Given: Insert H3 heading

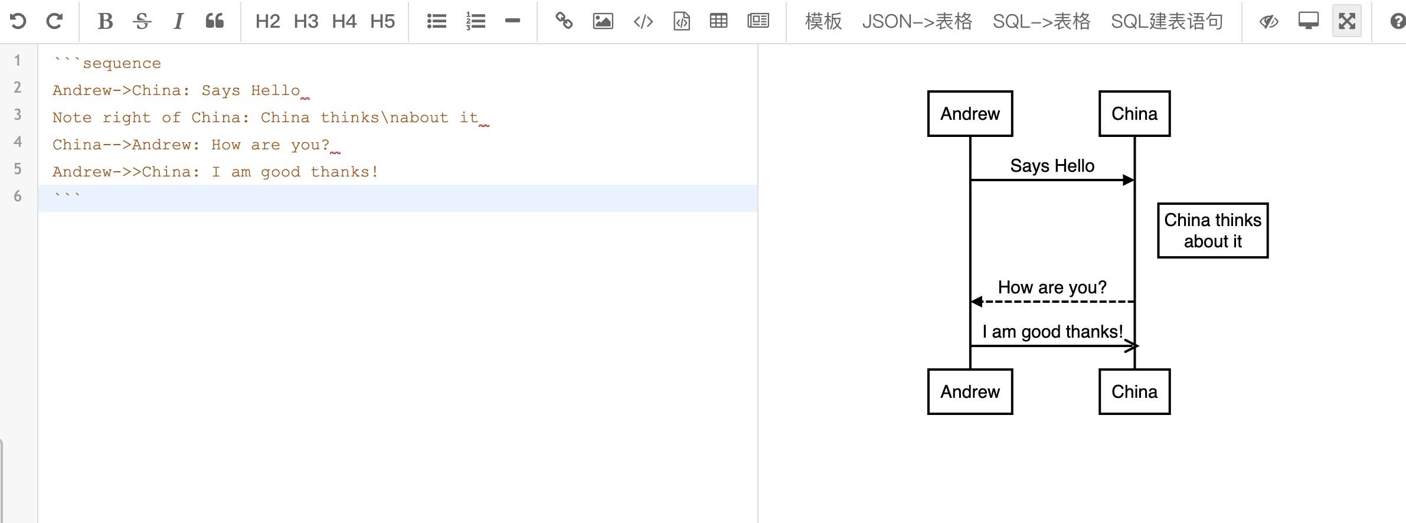Looking at the screenshot, I should pyautogui.click(x=306, y=21).
